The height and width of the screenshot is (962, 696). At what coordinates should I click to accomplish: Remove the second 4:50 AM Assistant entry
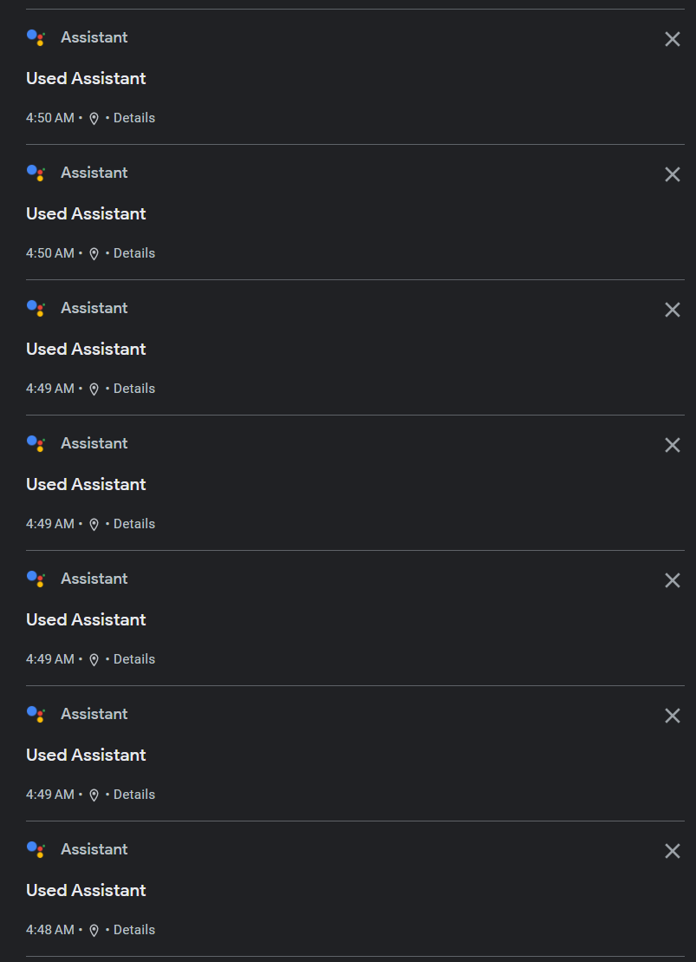[x=672, y=174]
